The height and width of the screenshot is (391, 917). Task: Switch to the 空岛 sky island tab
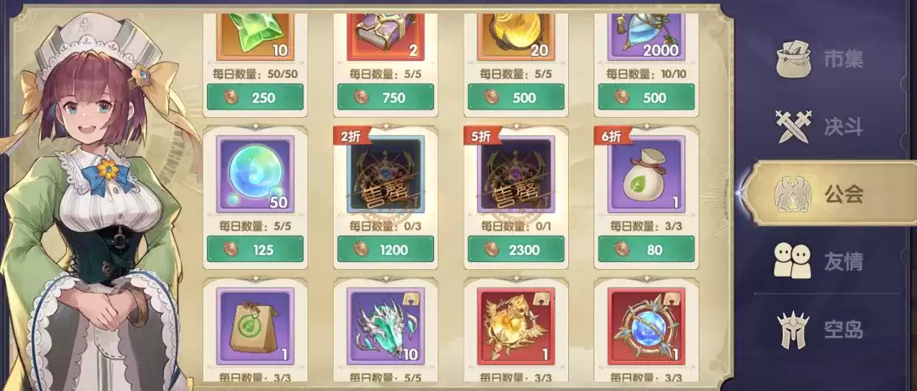(x=820, y=330)
